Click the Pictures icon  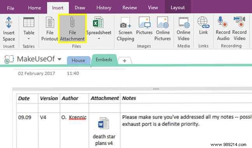tap(145, 22)
